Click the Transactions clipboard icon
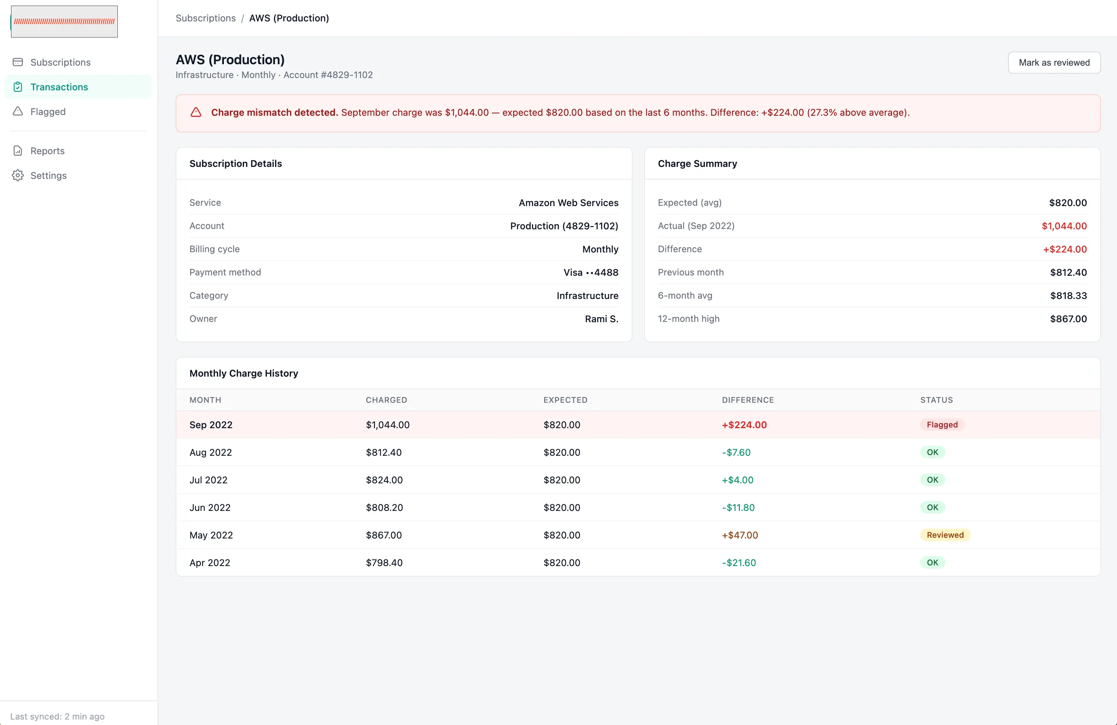This screenshot has width=1117, height=725. [x=18, y=87]
